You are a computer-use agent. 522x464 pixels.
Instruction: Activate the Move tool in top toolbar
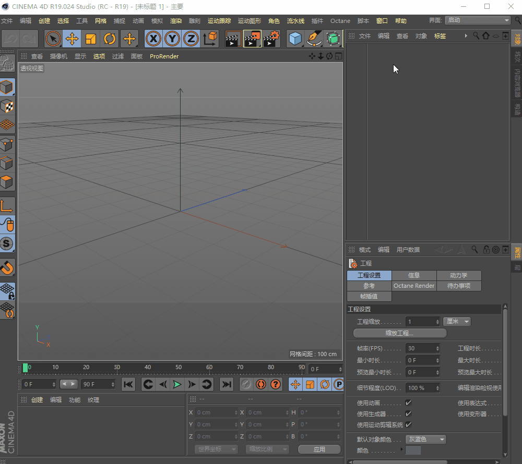pyautogui.click(x=72, y=39)
